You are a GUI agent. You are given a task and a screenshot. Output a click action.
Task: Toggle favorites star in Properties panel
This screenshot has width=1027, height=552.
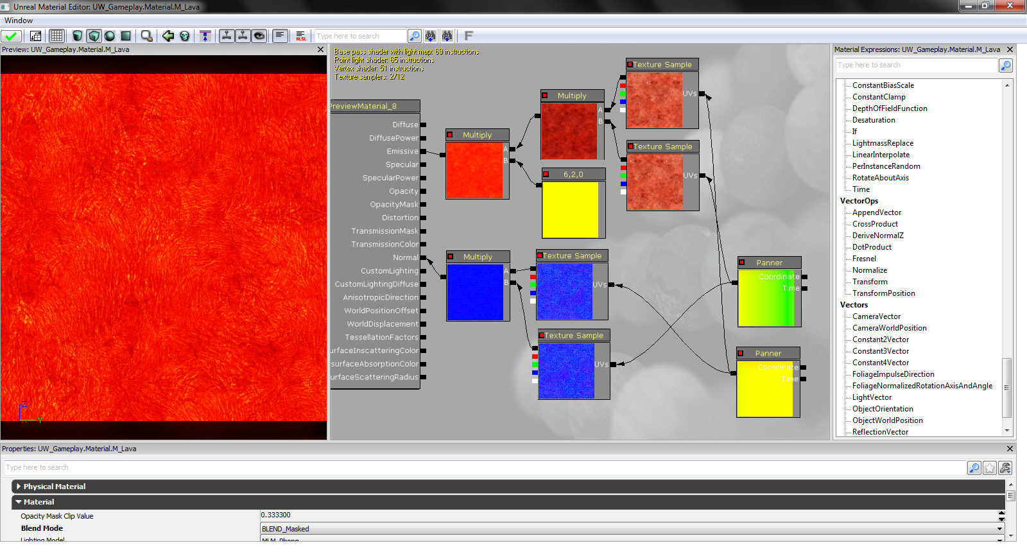pyautogui.click(x=990, y=468)
